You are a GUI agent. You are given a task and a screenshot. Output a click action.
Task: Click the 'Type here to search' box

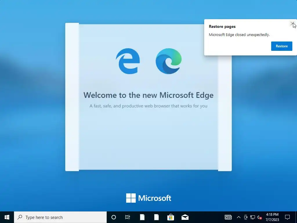pos(60,217)
